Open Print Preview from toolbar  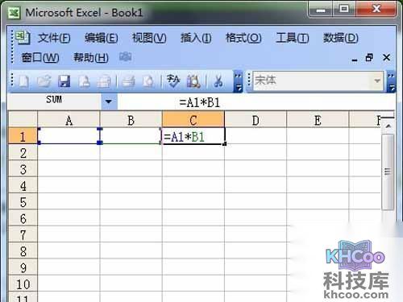(148, 81)
